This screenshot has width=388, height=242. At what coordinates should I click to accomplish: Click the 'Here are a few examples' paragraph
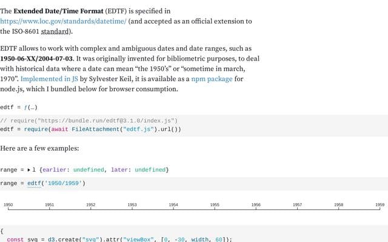(39, 148)
